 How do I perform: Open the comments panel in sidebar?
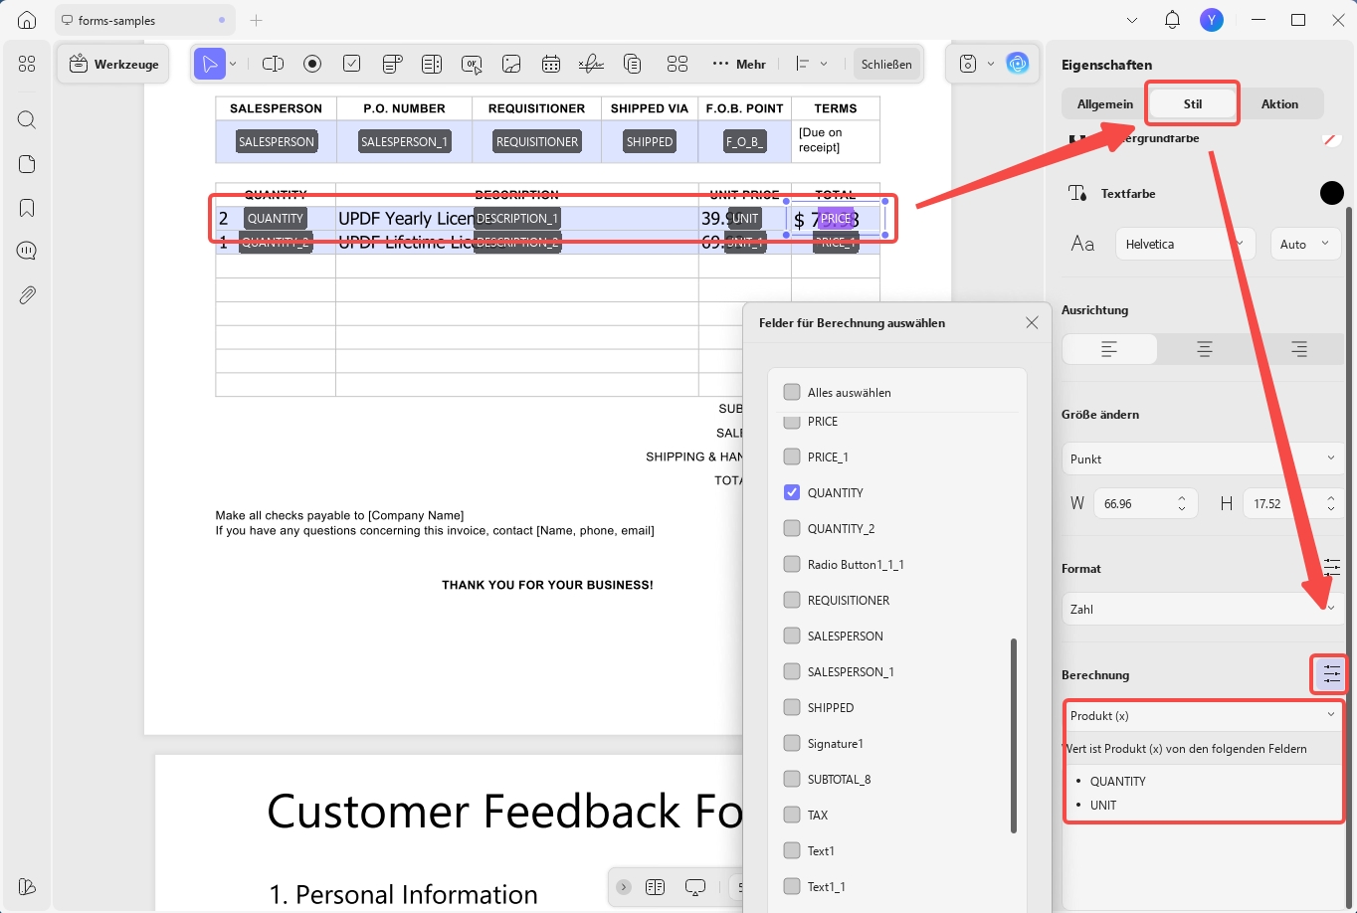pos(27,251)
